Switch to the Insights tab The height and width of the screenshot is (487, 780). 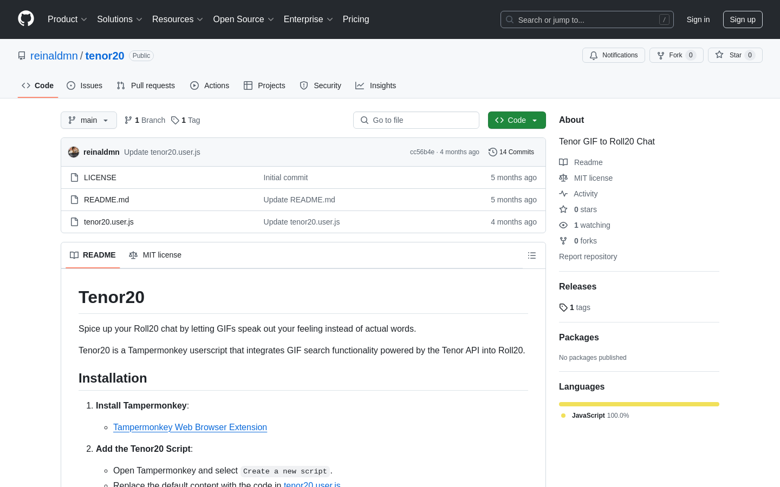point(376,85)
